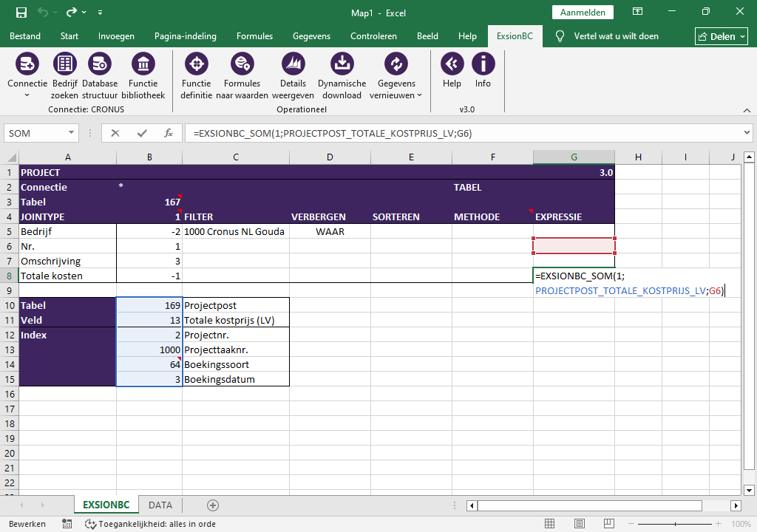Viewport: 757px width, 532px height.
Task: Select the WAAR cell
Action: click(x=330, y=232)
